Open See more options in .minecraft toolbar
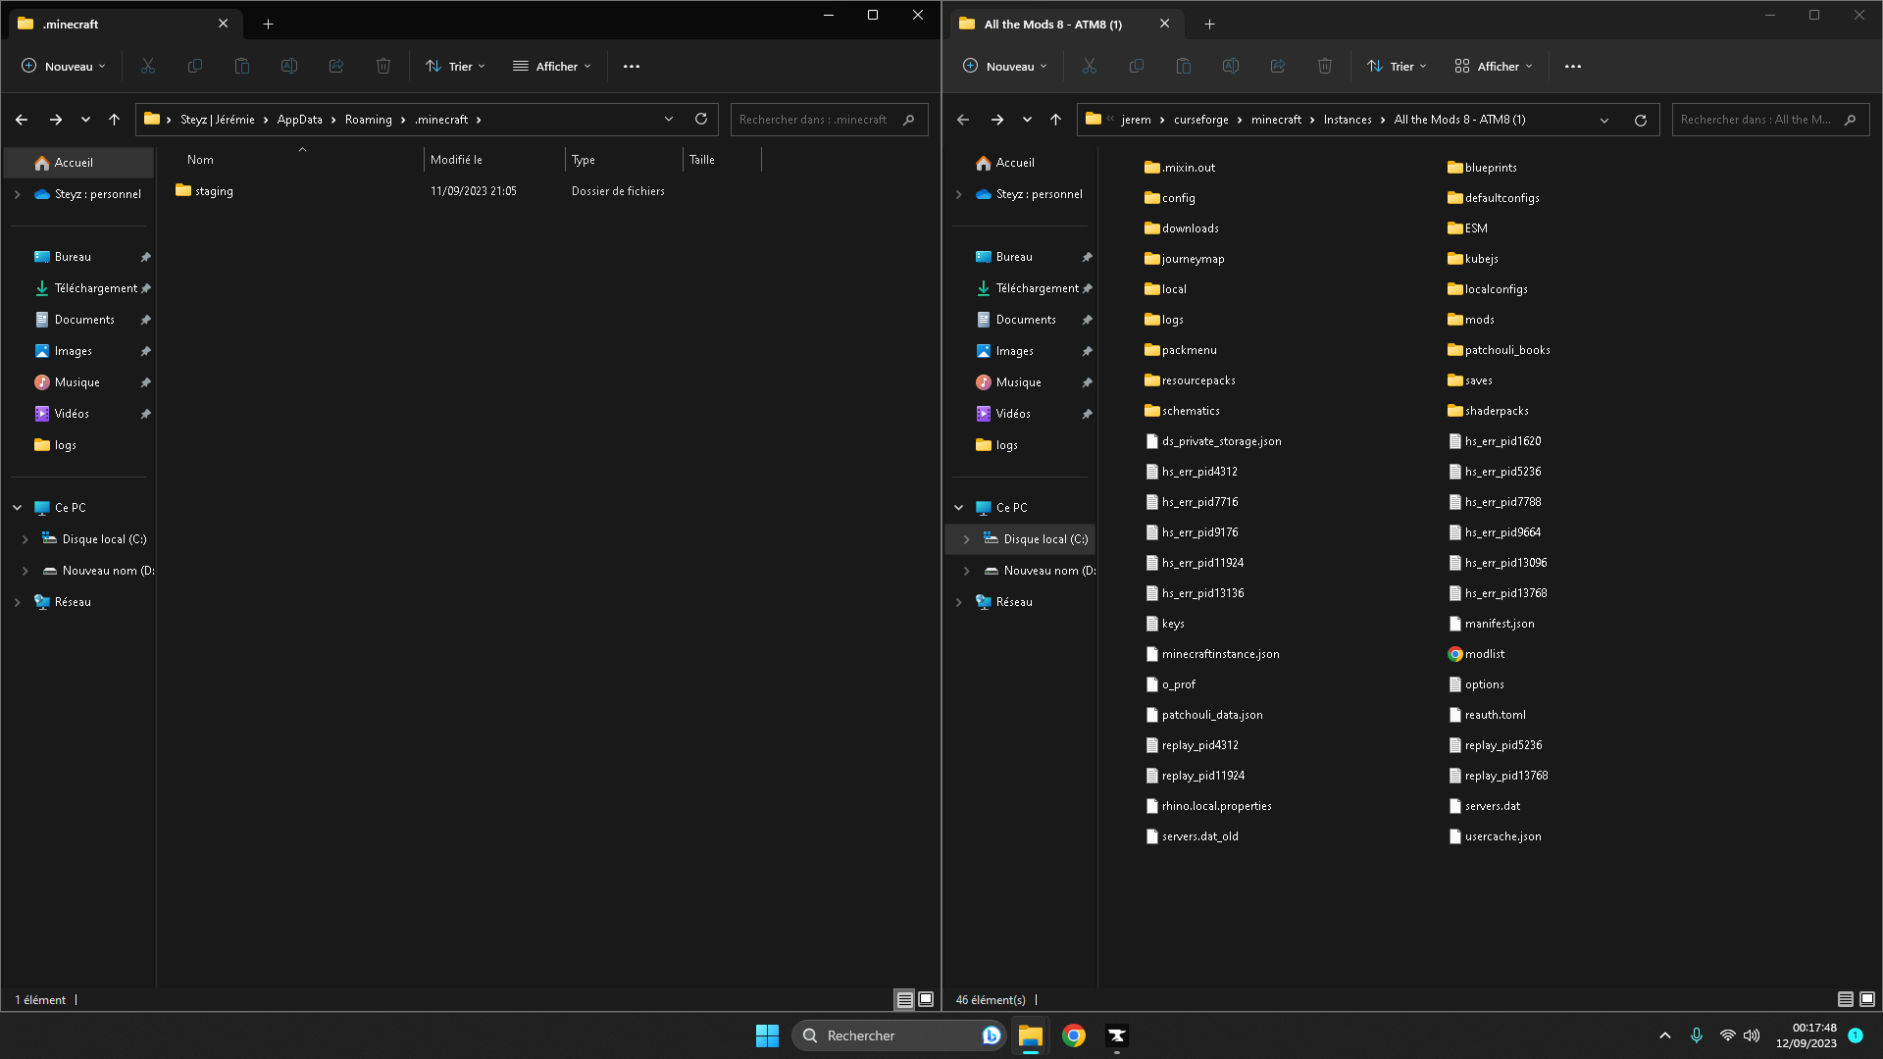Screen dimensions: 1883x1059 point(632,66)
